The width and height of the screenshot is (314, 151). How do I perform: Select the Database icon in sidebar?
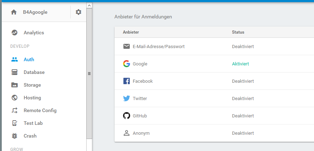[x=14, y=72]
